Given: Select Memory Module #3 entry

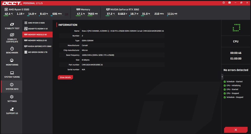Looking at the screenshot, I should 37,40.
